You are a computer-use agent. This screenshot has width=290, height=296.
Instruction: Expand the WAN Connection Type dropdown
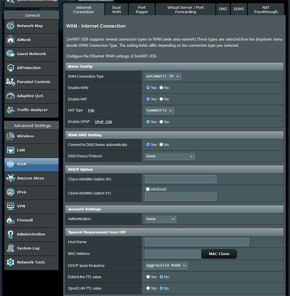[163, 76]
